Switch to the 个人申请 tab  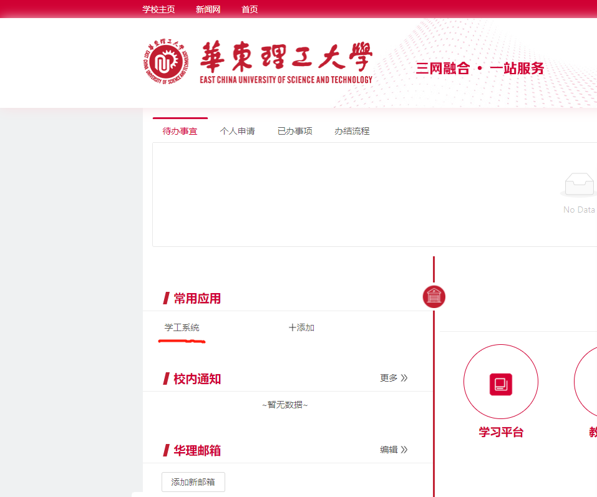tap(237, 131)
